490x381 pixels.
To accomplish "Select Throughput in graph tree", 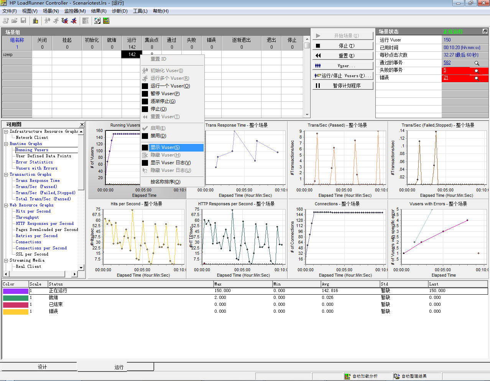I will [27, 218].
